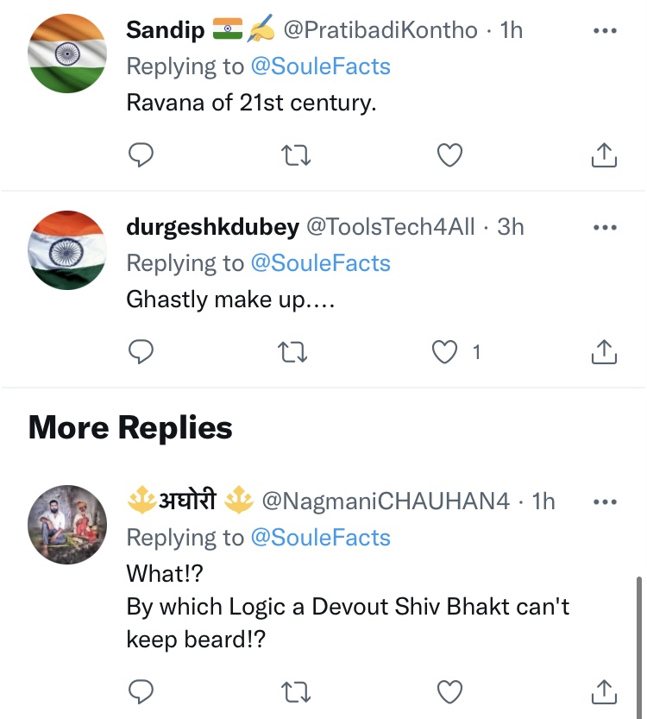Viewport: 647px width, 719px height.
Task: Open more options for Sandip's tweet
Action: point(606,31)
